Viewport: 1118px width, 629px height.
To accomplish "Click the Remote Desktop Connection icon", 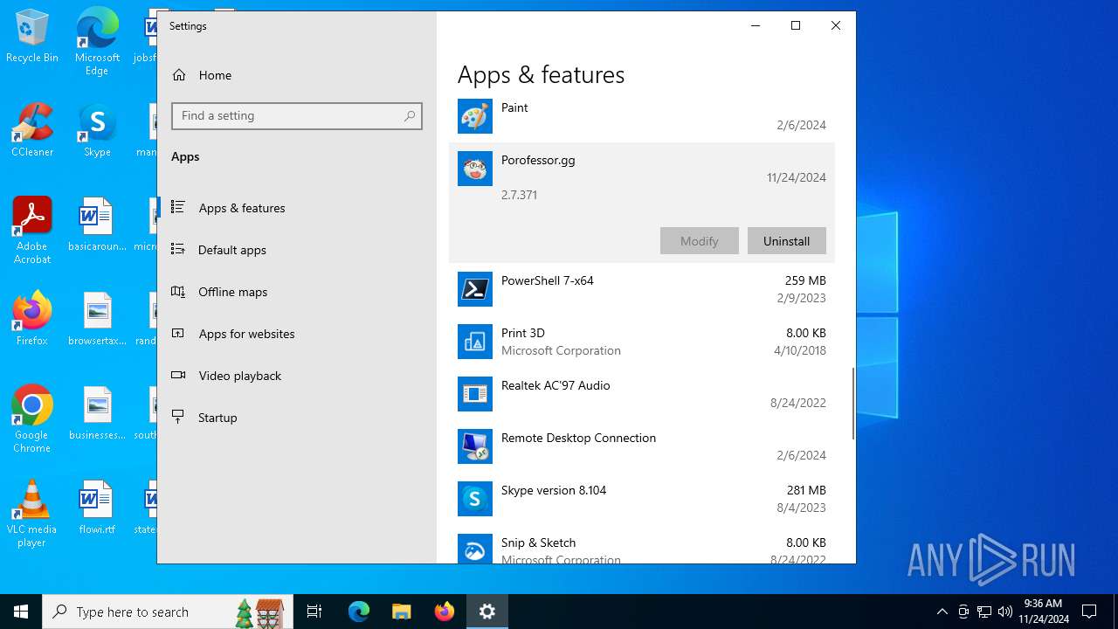I will pos(475,446).
